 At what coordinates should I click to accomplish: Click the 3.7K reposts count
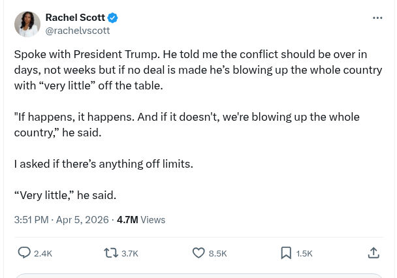pos(130,253)
